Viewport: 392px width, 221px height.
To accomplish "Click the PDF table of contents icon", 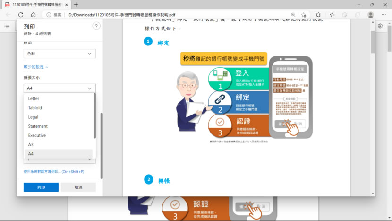I will pyautogui.click(x=7, y=26).
